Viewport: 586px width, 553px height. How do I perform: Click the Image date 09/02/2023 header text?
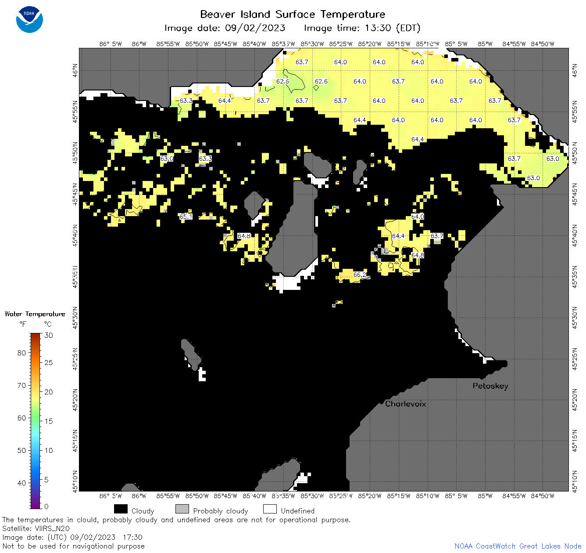(x=225, y=28)
